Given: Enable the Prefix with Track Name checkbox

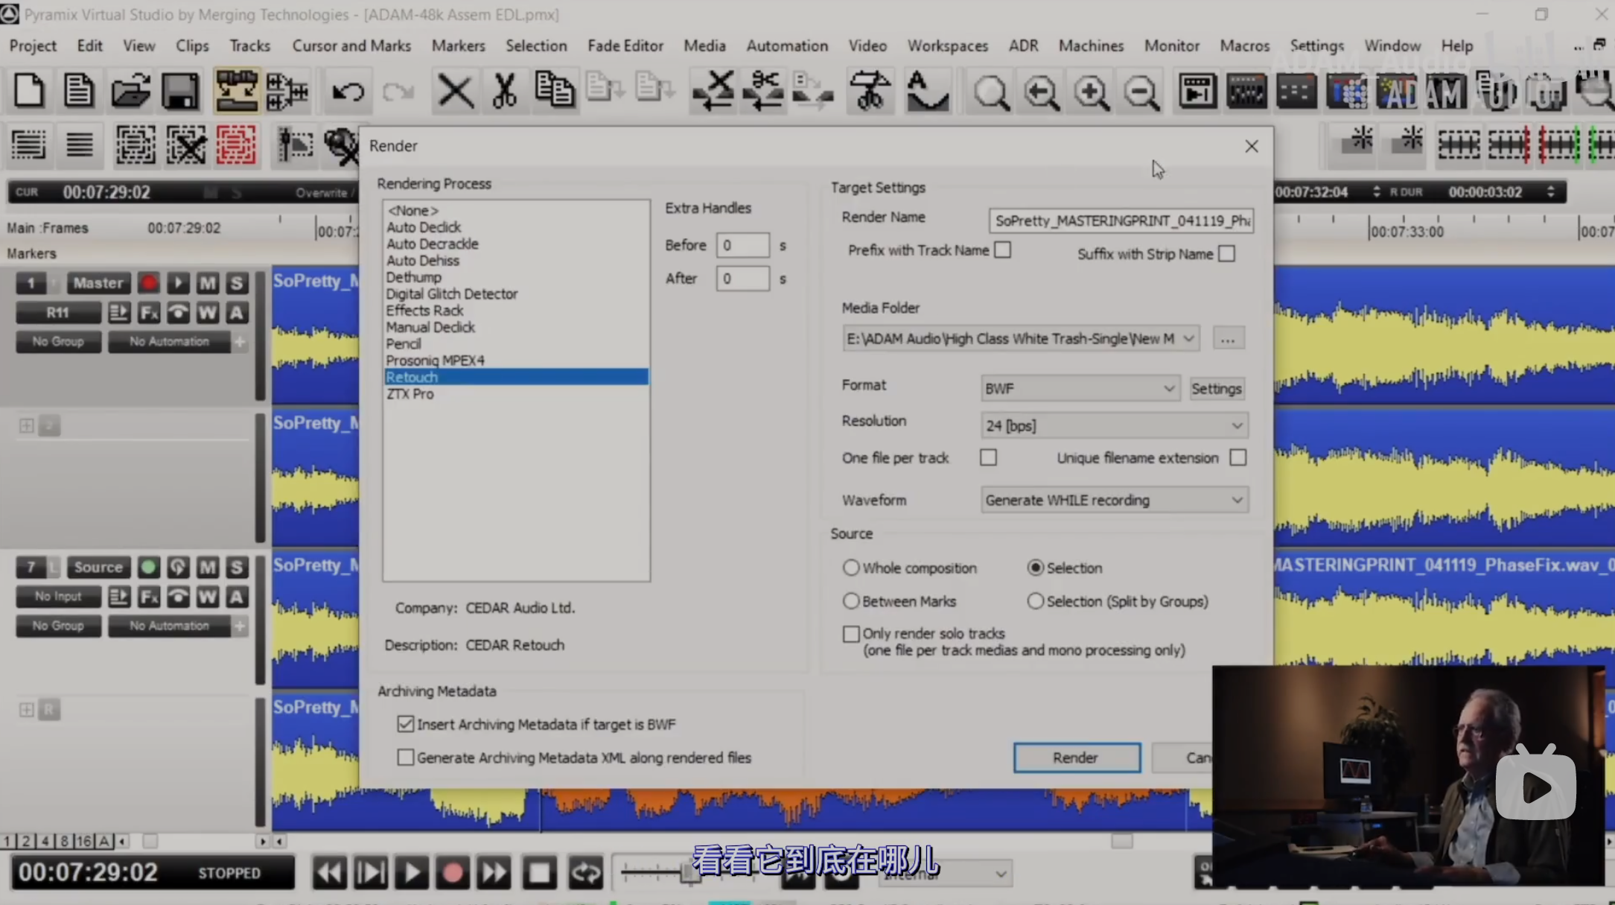Looking at the screenshot, I should pyautogui.click(x=1003, y=250).
